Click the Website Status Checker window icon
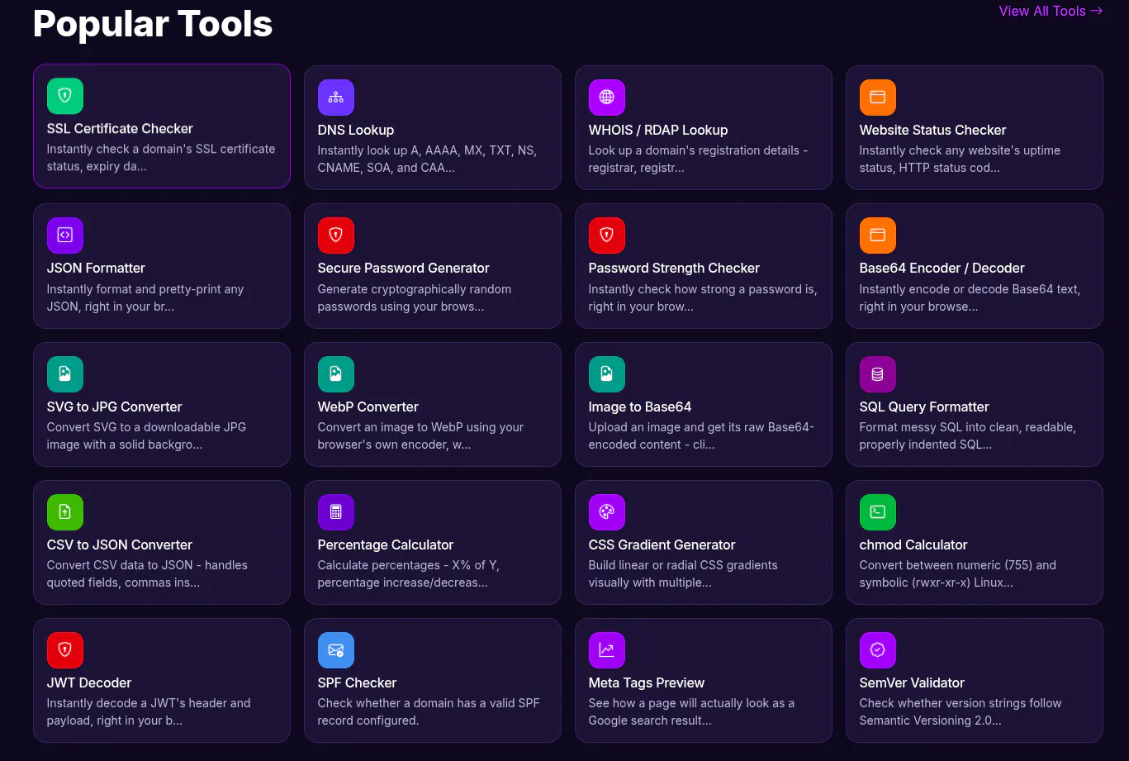This screenshot has height=761, width=1129. 878,98
